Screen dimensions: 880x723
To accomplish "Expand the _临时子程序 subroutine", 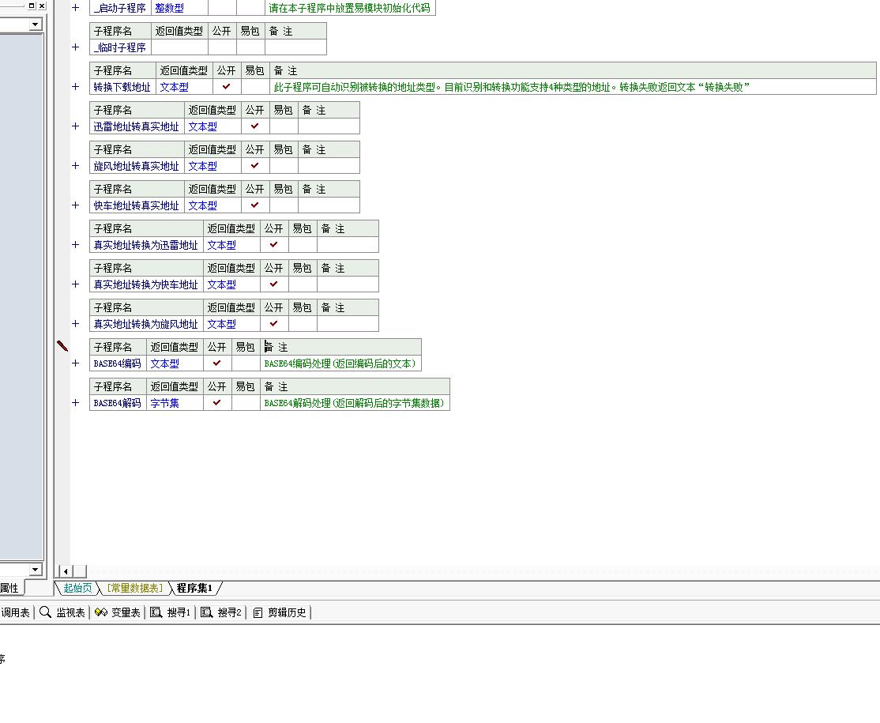I will click(76, 47).
